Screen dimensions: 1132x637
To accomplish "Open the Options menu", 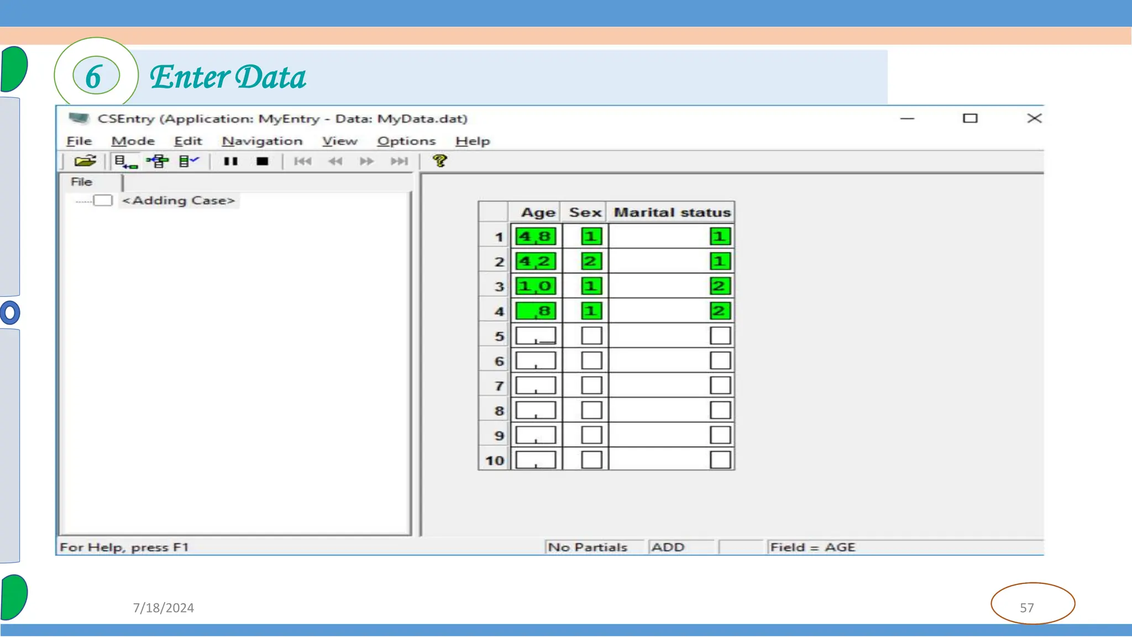I will 406,141.
